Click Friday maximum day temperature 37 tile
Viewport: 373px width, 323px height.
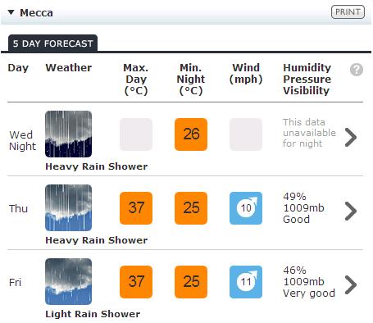[136, 282]
